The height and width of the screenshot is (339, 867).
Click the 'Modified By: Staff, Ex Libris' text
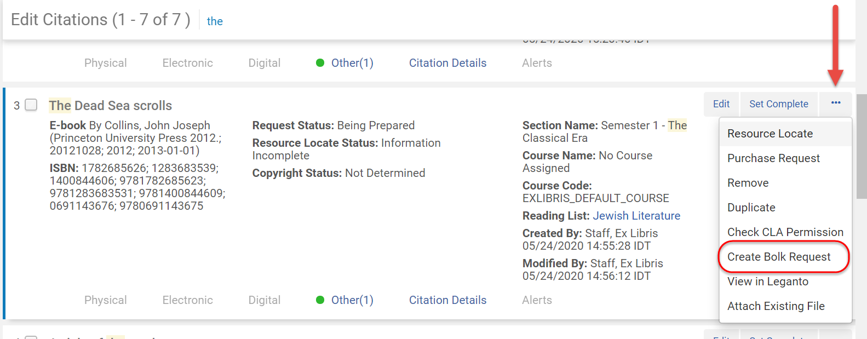point(593,263)
